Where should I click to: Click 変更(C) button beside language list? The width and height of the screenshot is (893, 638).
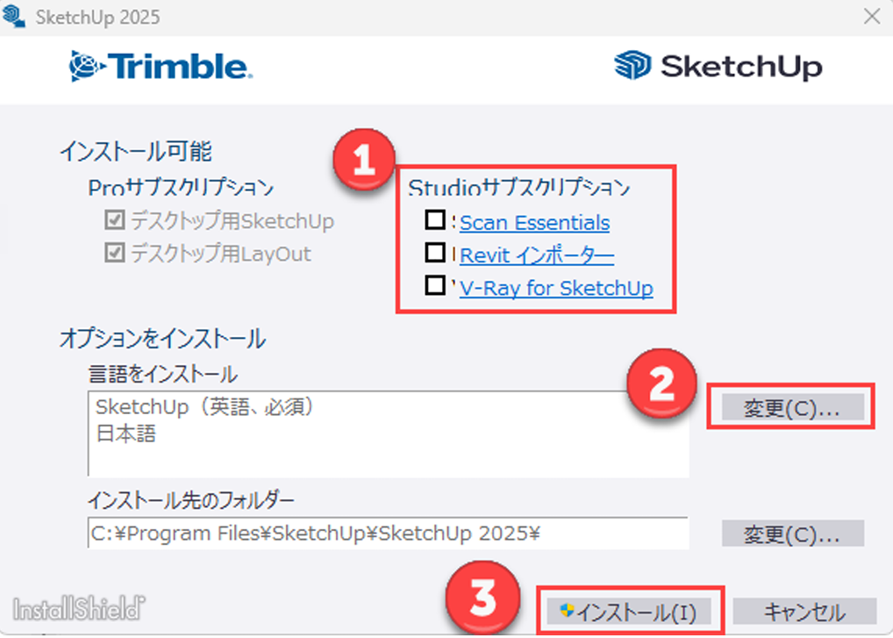point(793,407)
